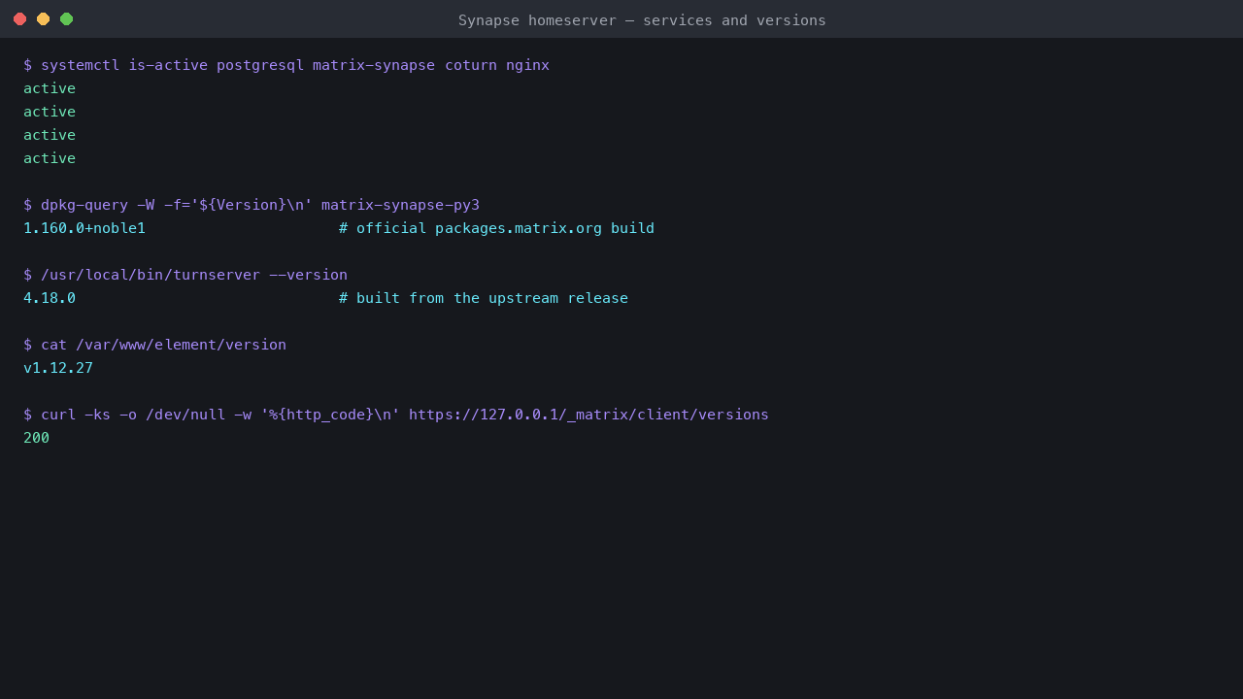Image resolution: width=1243 pixels, height=699 pixels.
Task: Click the 'dpkg-query -W' command line
Action: click(252, 205)
